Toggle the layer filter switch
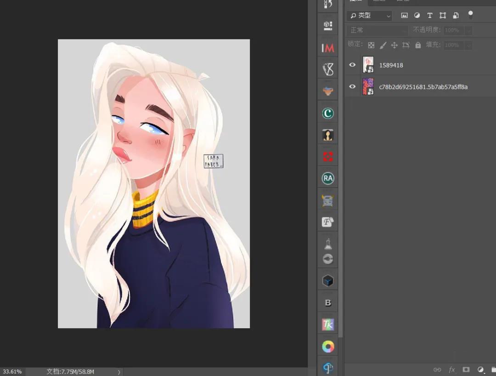Viewport: 496px width, 376px height. (470, 15)
